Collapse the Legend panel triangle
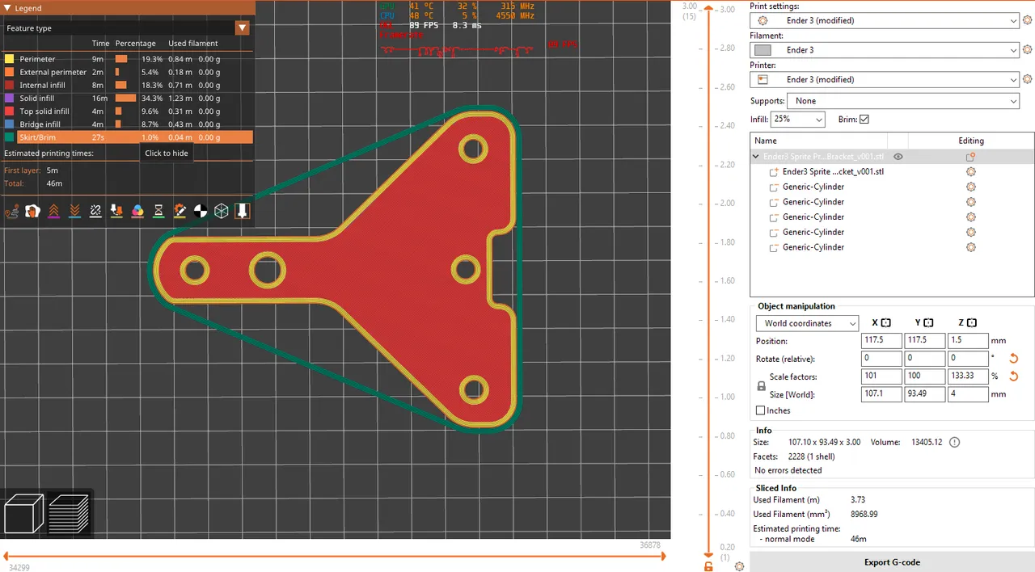 coord(6,8)
